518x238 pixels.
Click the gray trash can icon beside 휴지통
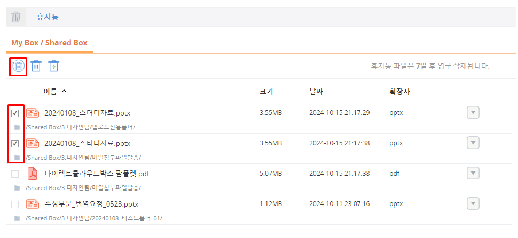click(16, 17)
